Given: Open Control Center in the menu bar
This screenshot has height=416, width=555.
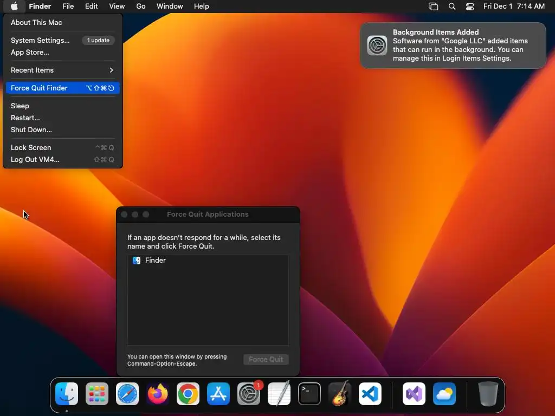Looking at the screenshot, I should pos(470,6).
